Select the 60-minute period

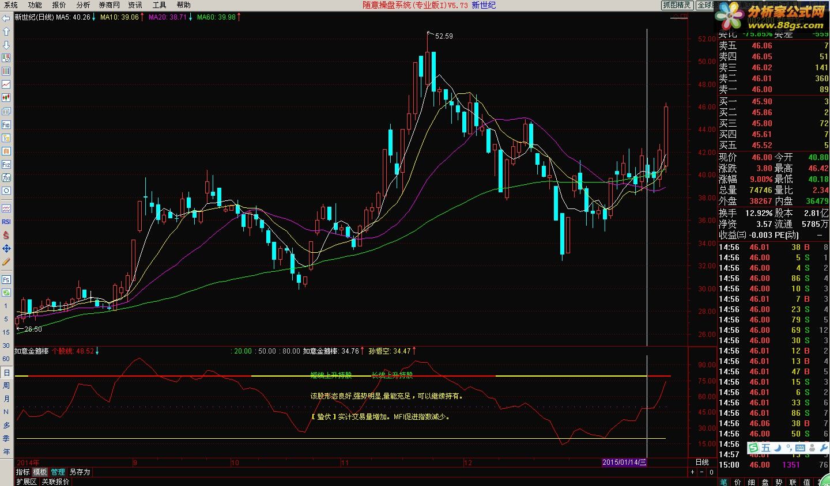pyautogui.click(x=6, y=359)
